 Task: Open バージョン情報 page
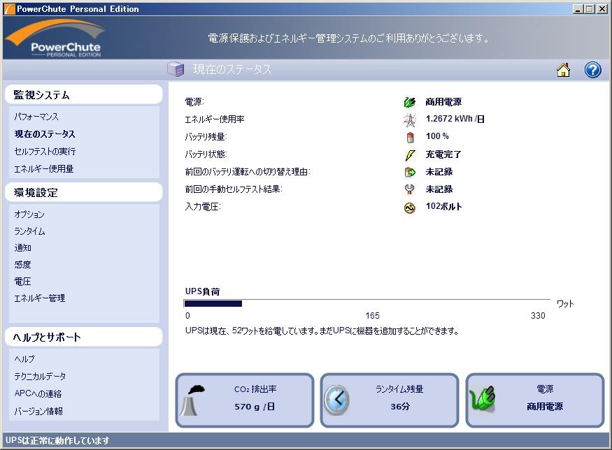click(38, 411)
